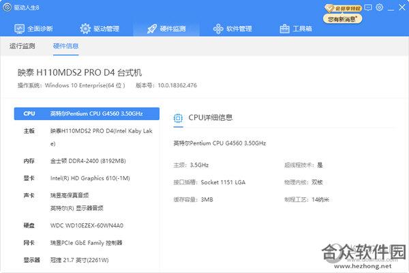Close the 驱动人生8 window

tap(402, 8)
